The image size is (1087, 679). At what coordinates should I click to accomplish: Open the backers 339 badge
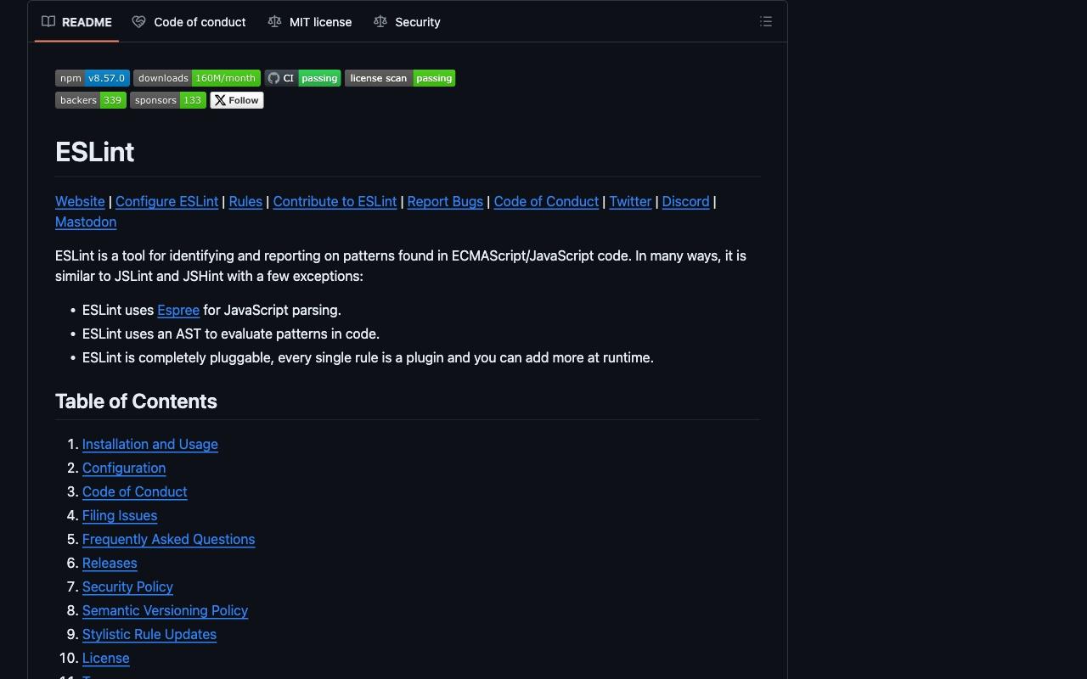(x=91, y=100)
